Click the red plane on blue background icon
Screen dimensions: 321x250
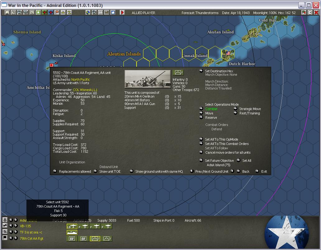pyautogui.click(x=51, y=12)
